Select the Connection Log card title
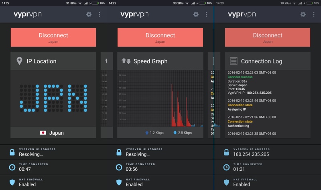This screenshot has height=190, width=321. tap(262, 61)
